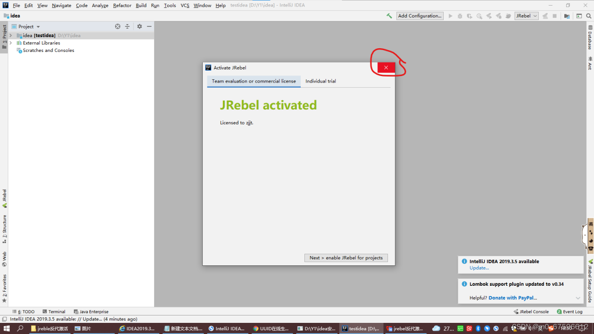
Task: Open the Event Log tool window
Action: pos(569,312)
